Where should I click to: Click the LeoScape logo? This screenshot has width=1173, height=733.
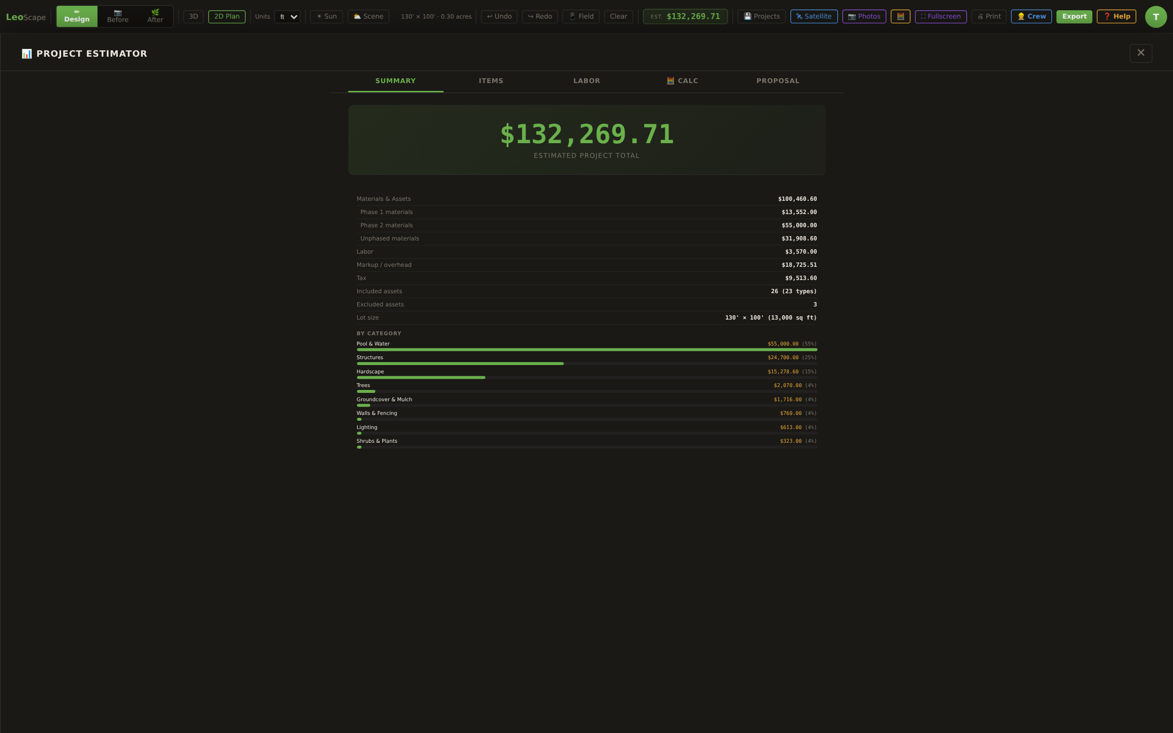click(x=26, y=17)
